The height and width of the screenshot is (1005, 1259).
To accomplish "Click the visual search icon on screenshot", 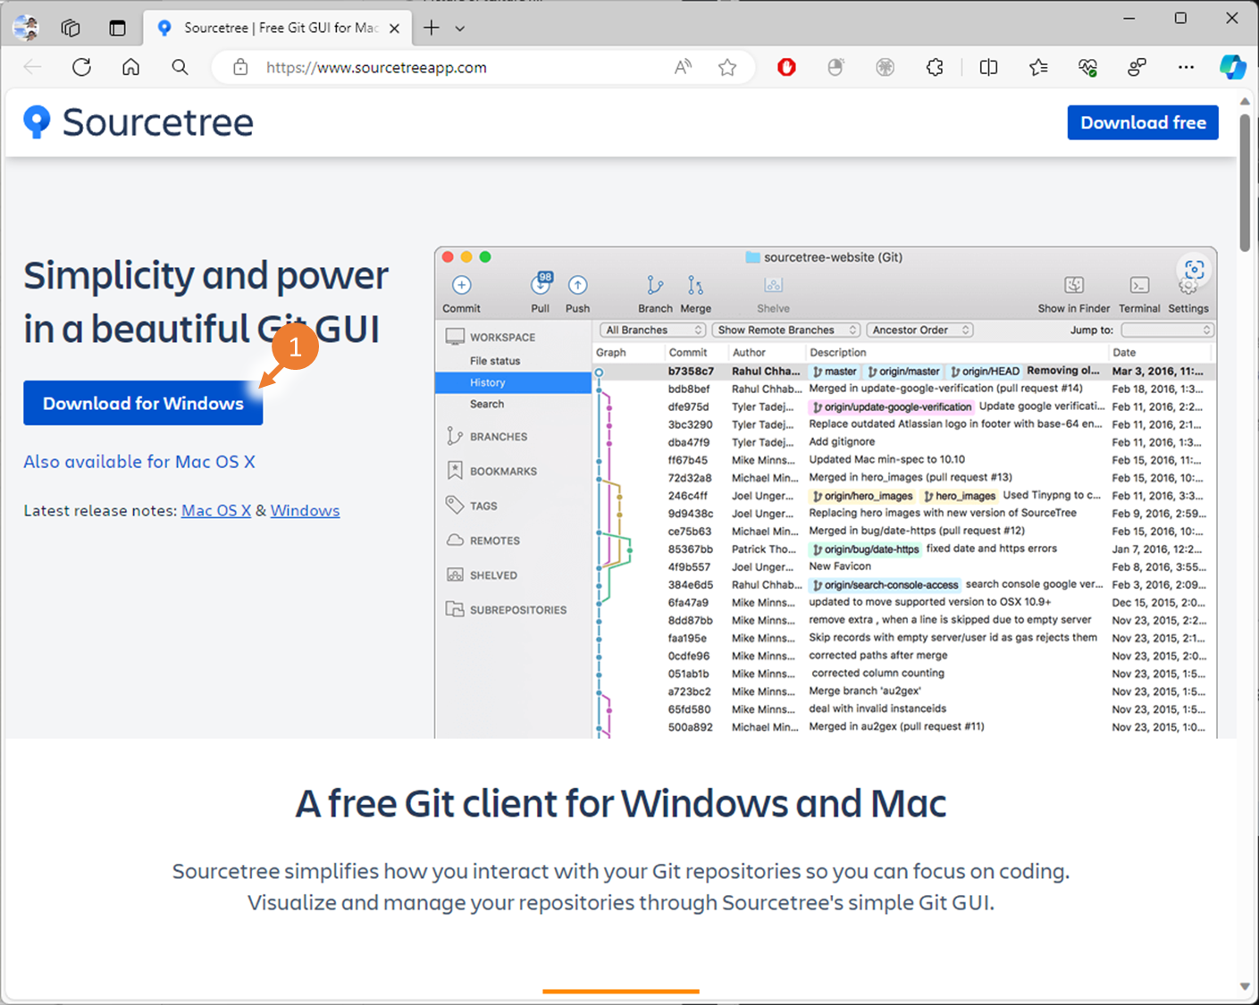I will (1195, 269).
